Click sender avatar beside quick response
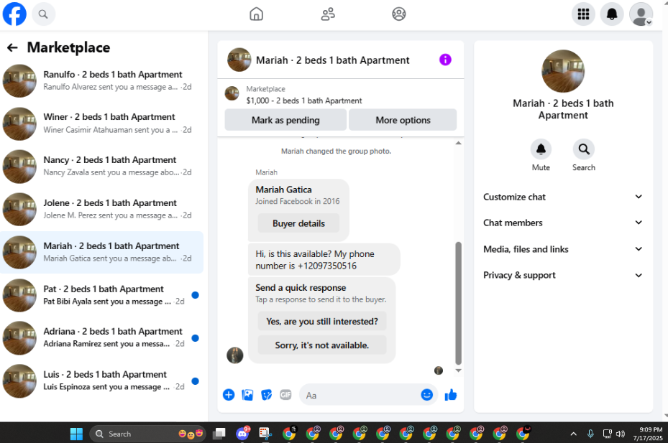The image size is (668, 443). click(x=234, y=355)
